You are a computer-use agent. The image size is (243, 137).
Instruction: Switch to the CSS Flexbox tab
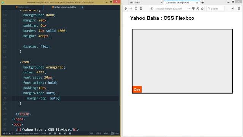coord(146,3)
